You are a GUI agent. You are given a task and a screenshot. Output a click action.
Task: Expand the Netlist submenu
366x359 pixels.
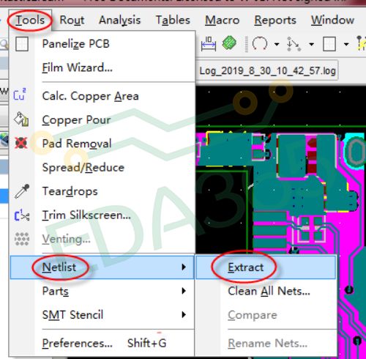point(102,267)
